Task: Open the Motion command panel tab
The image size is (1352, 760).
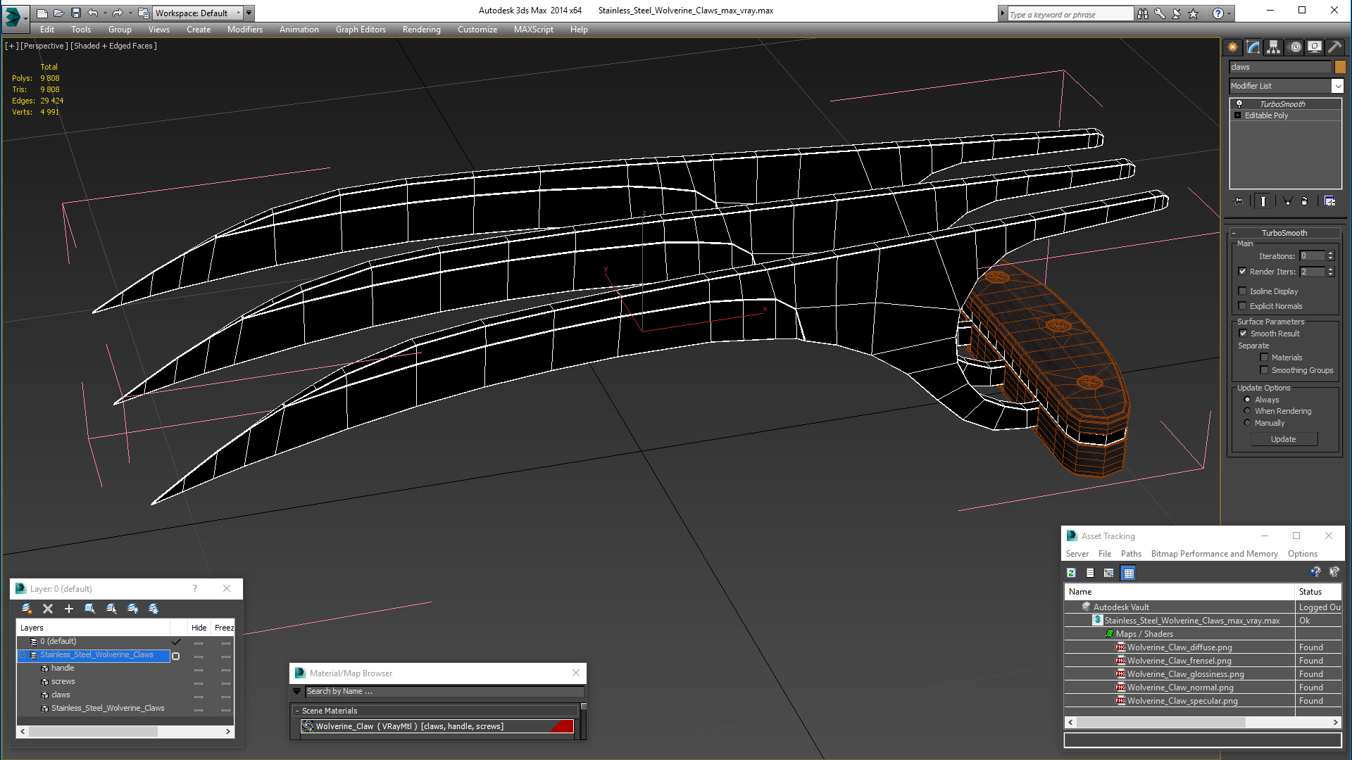Action: point(1294,47)
